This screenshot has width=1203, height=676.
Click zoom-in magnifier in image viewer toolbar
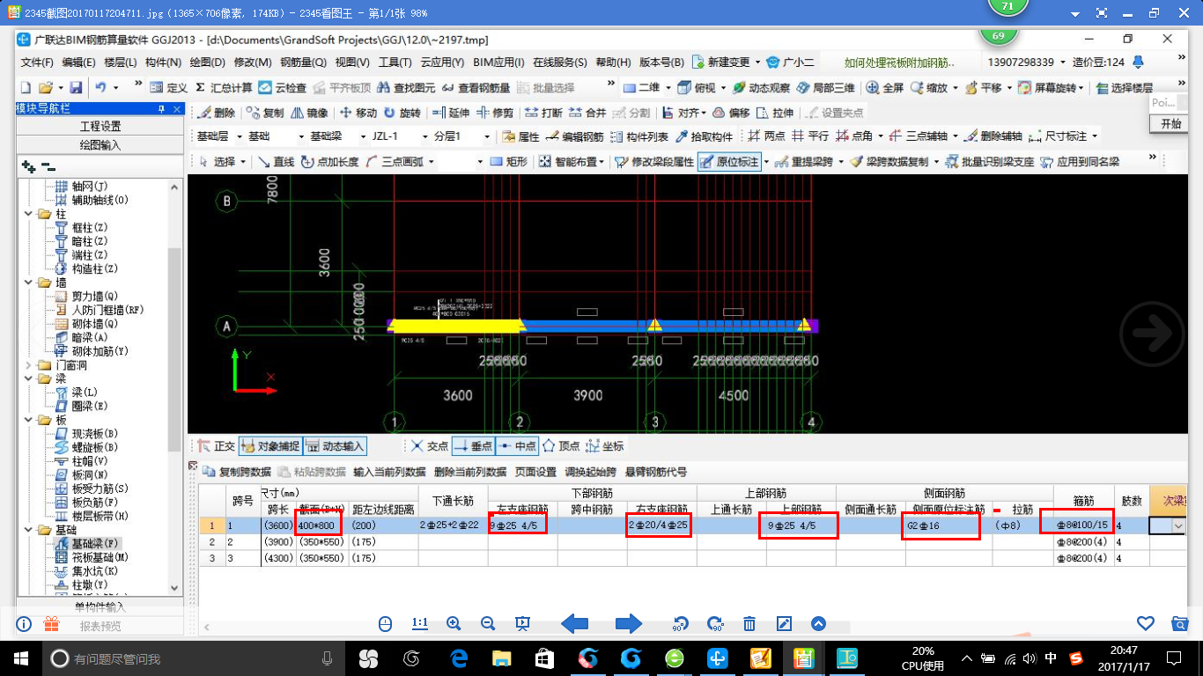(454, 623)
